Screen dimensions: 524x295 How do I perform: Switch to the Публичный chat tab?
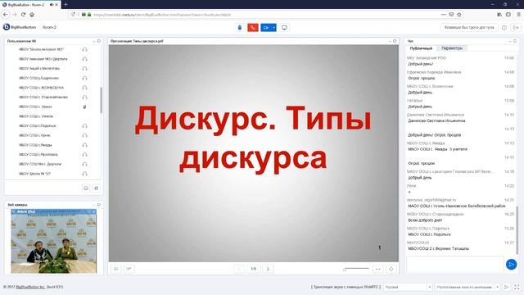pyautogui.click(x=421, y=48)
